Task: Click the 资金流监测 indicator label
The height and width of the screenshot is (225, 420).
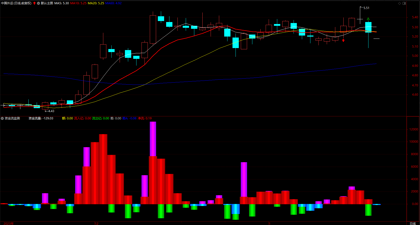Action: 12,118
